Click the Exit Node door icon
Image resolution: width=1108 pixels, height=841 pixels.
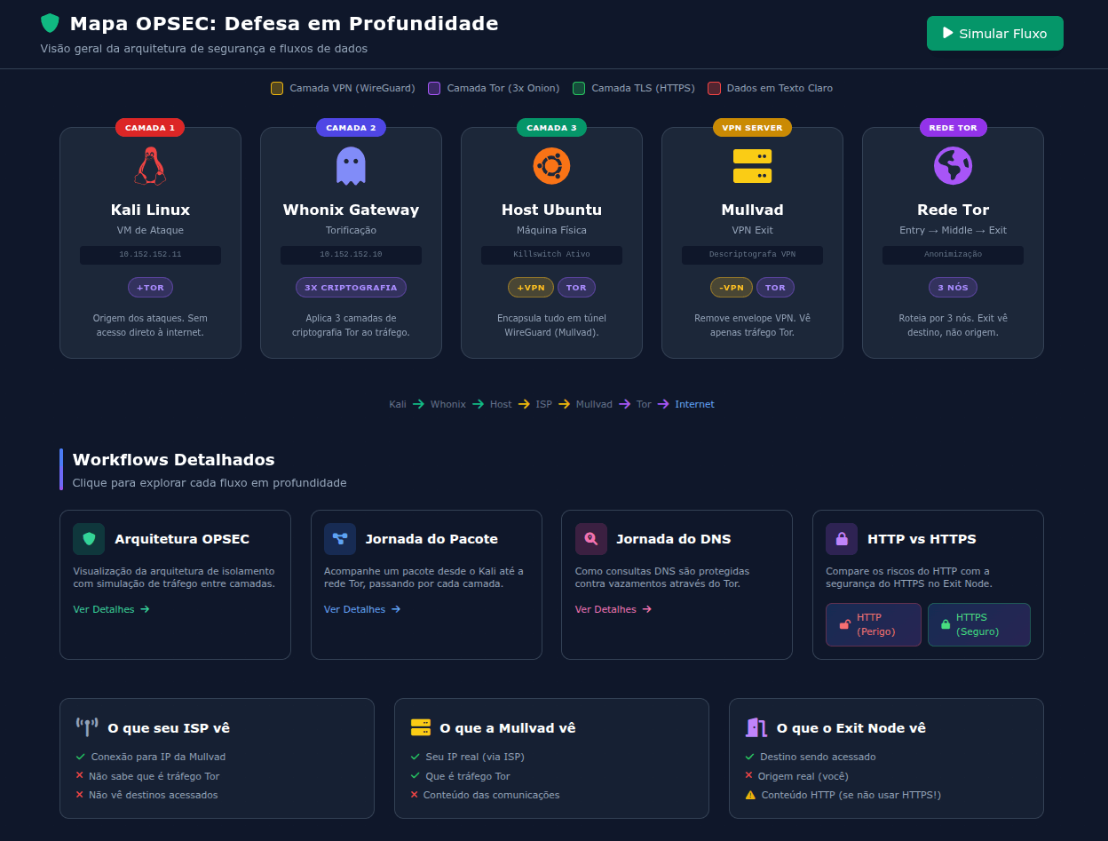[x=756, y=727]
